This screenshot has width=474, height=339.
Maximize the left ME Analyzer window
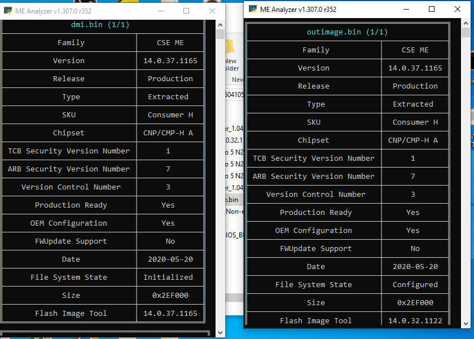[186, 11]
